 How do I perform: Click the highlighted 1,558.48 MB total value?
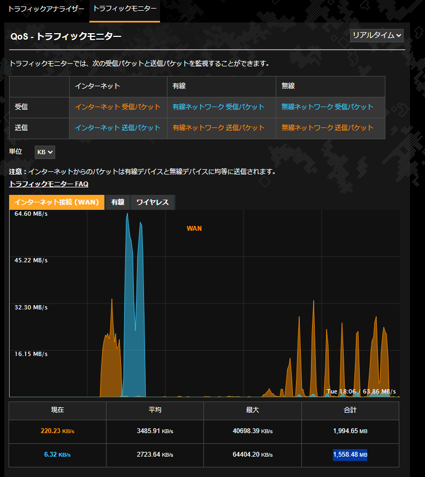coord(350,455)
